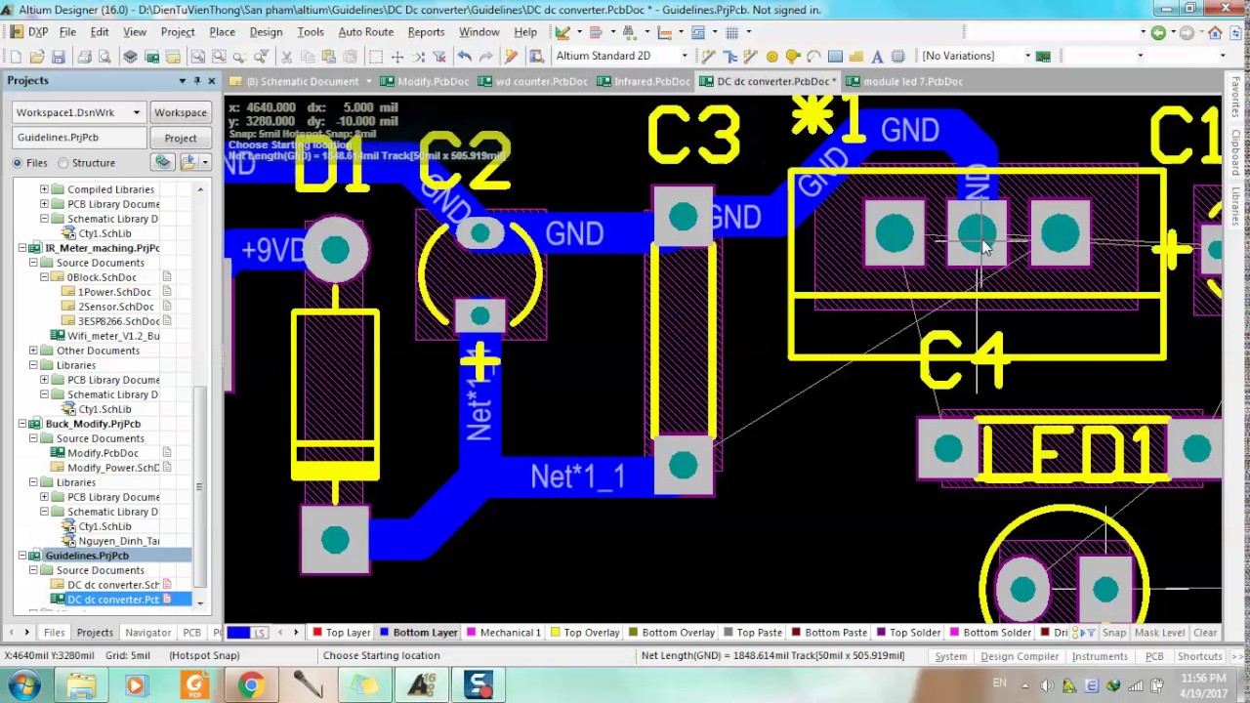
Task: Select the Top Overlay yellow layer swatch
Action: 555,633
